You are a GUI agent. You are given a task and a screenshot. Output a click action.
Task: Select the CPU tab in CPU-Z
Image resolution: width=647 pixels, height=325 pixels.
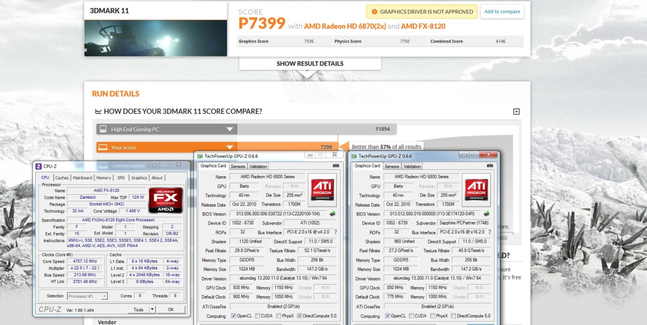[45, 177]
